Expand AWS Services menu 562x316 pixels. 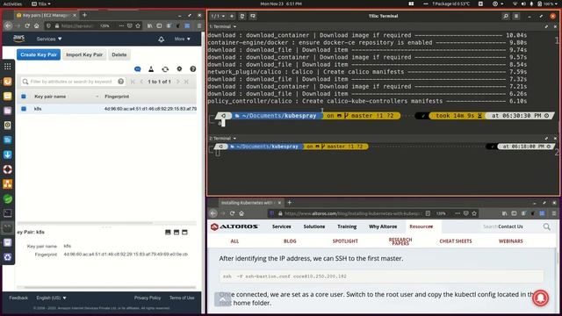click(x=49, y=39)
